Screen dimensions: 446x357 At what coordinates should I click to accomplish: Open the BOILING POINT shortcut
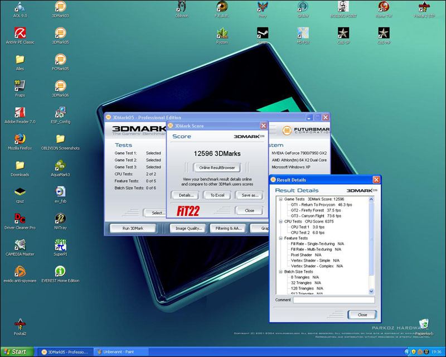(x=343, y=9)
